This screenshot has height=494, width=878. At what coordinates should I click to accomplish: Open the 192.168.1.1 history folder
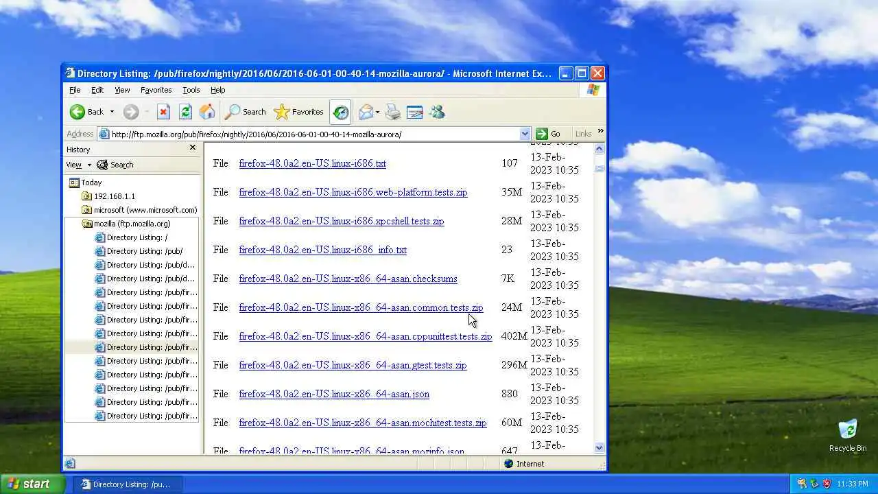(x=108, y=196)
